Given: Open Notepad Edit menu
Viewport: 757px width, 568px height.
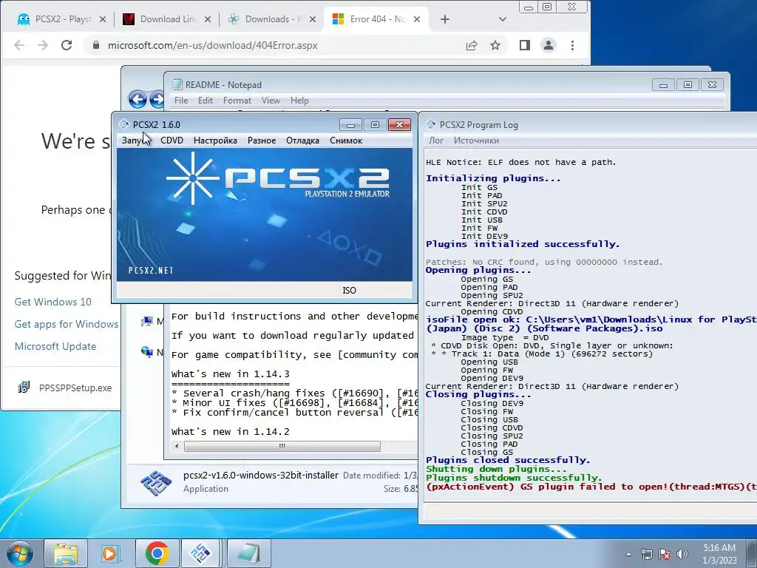Looking at the screenshot, I should click(x=206, y=101).
